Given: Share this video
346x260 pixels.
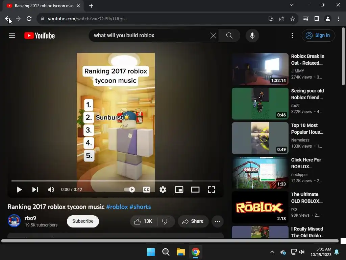Looking at the screenshot, I should tap(193, 221).
